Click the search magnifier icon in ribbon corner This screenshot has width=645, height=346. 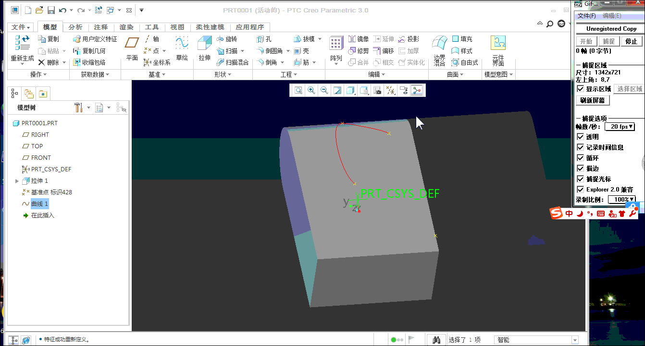point(550,24)
